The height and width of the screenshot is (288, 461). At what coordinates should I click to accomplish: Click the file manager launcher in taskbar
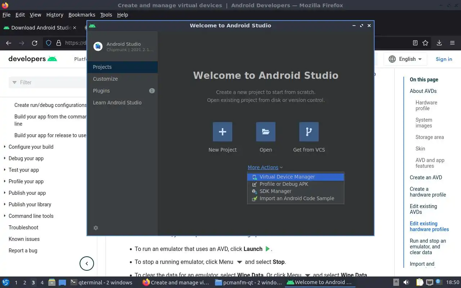tap(52, 283)
